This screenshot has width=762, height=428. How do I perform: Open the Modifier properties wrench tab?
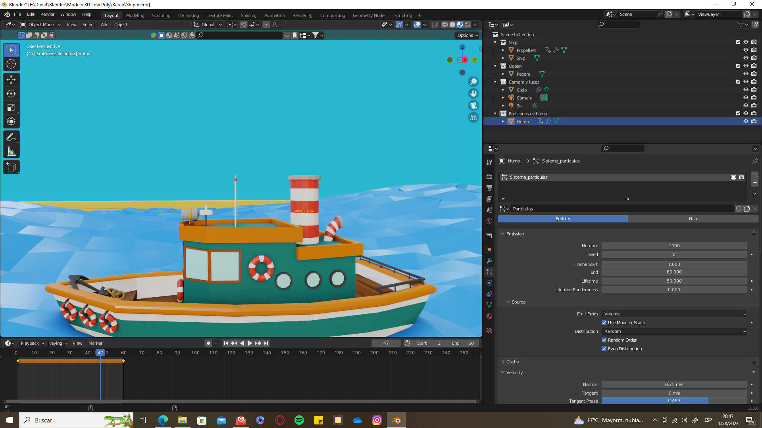(x=489, y=261)
